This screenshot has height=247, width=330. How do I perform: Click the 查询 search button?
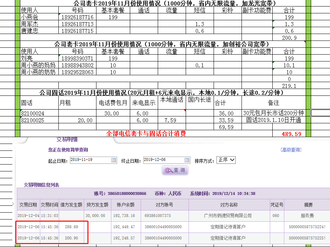[x=175, y=170]
